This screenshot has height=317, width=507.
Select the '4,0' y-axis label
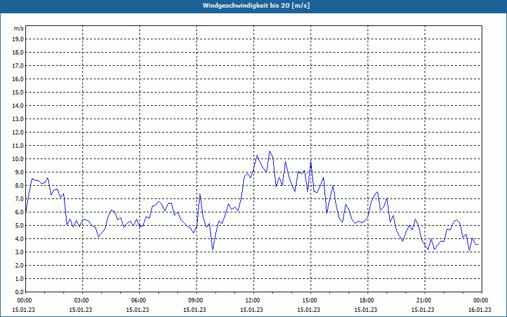[x=19, y=239]
